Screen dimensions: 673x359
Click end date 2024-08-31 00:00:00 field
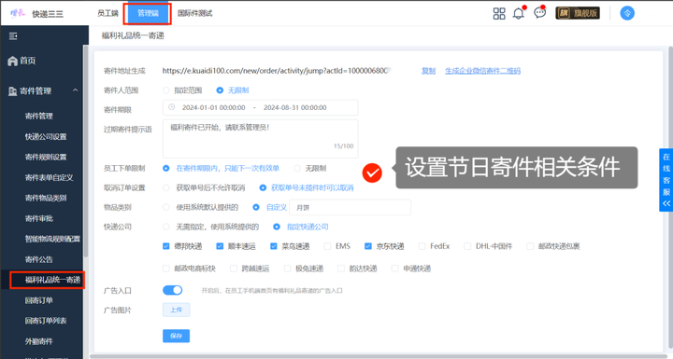(x=295, y=107)
